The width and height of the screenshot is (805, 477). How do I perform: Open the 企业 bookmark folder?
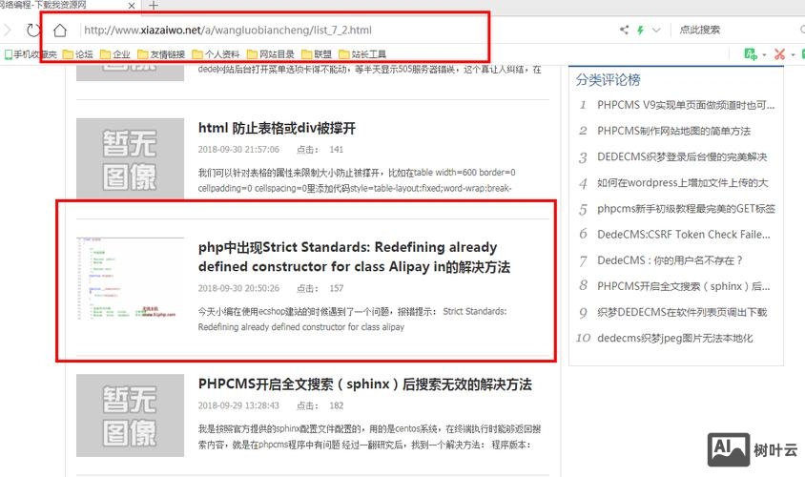point(115,54)
